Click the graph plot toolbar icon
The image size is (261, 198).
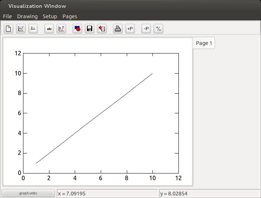pyautogui.click(x=21, y=29)
